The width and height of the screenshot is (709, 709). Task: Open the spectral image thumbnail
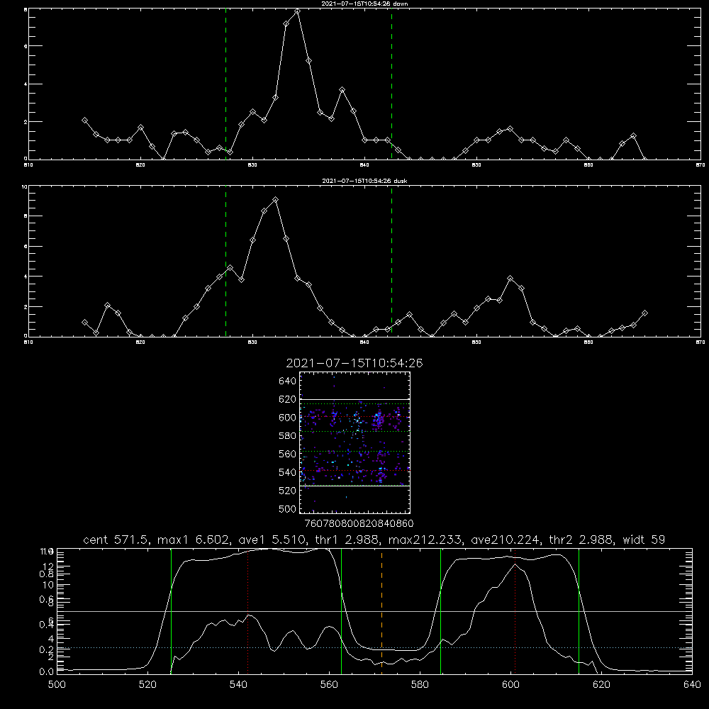(354, 442)
